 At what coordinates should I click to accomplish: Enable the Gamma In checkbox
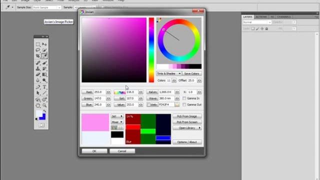pyautogui.click(x=184, y=98)
